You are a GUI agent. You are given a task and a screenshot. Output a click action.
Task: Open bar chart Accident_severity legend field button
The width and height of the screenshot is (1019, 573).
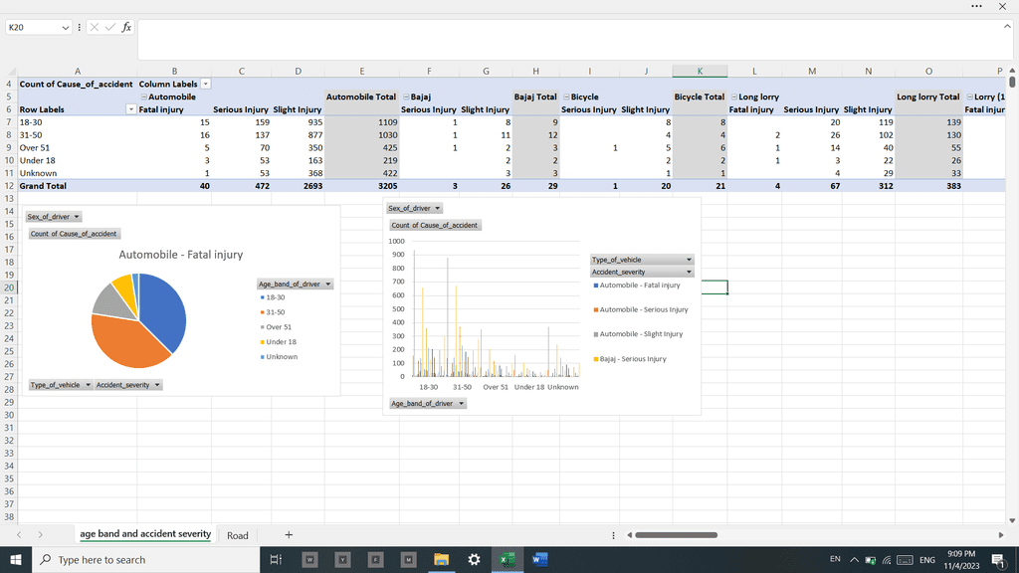[642, 272]
